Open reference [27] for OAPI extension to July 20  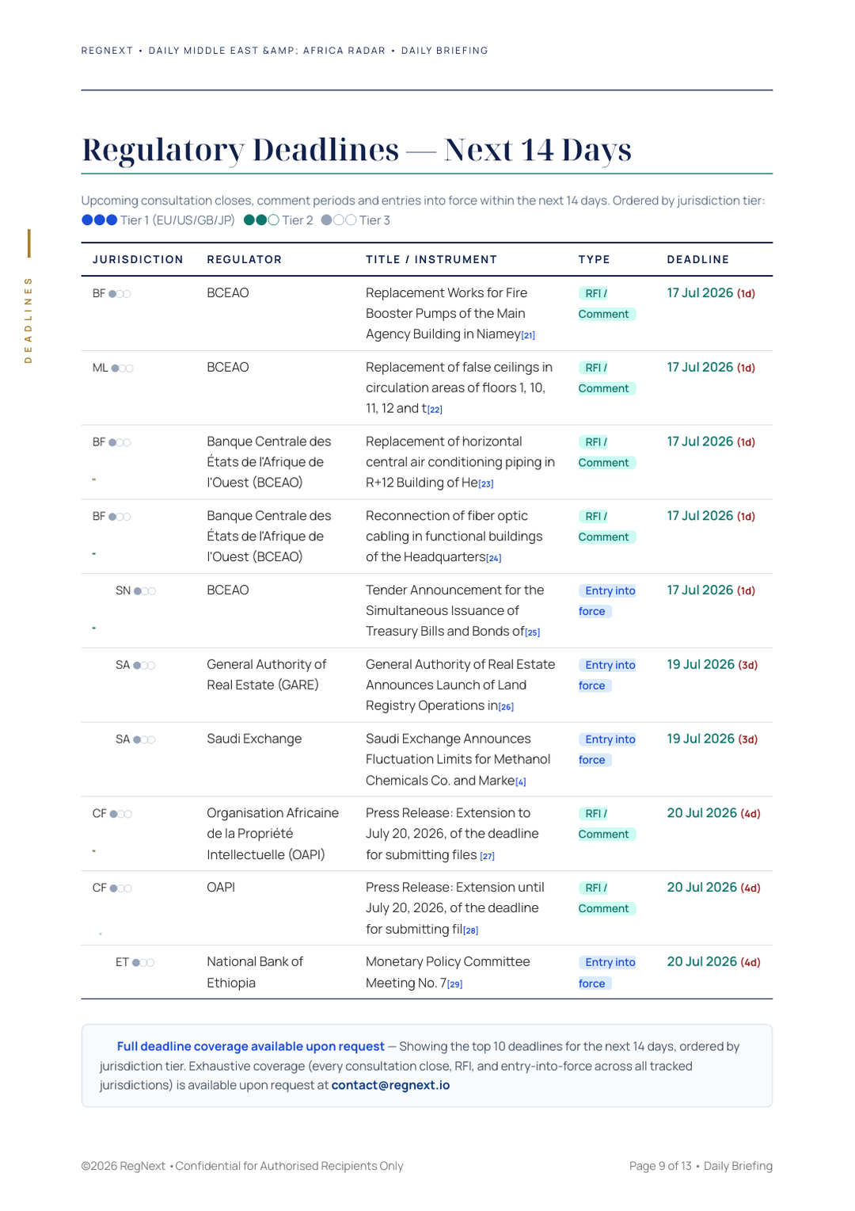click(x=487, y=856)
